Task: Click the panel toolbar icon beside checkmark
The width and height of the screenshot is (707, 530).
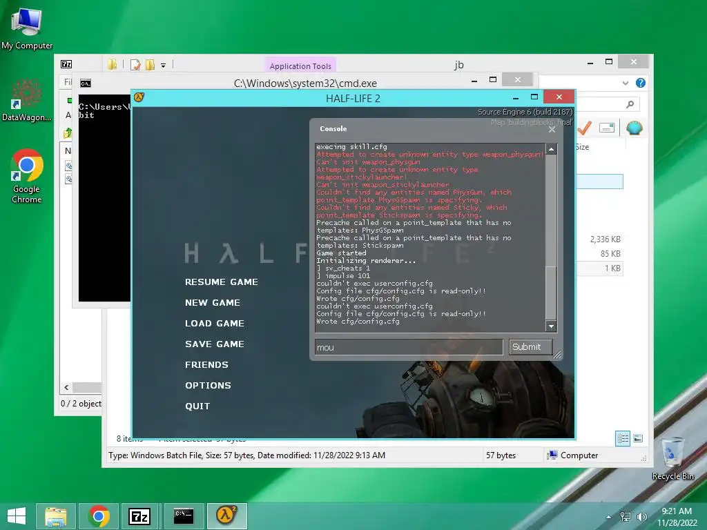Action: (607, 128)
